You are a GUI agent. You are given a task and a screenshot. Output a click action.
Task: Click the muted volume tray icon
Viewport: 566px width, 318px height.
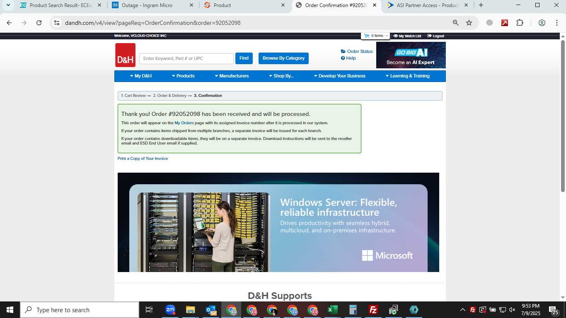pos(512,310)
